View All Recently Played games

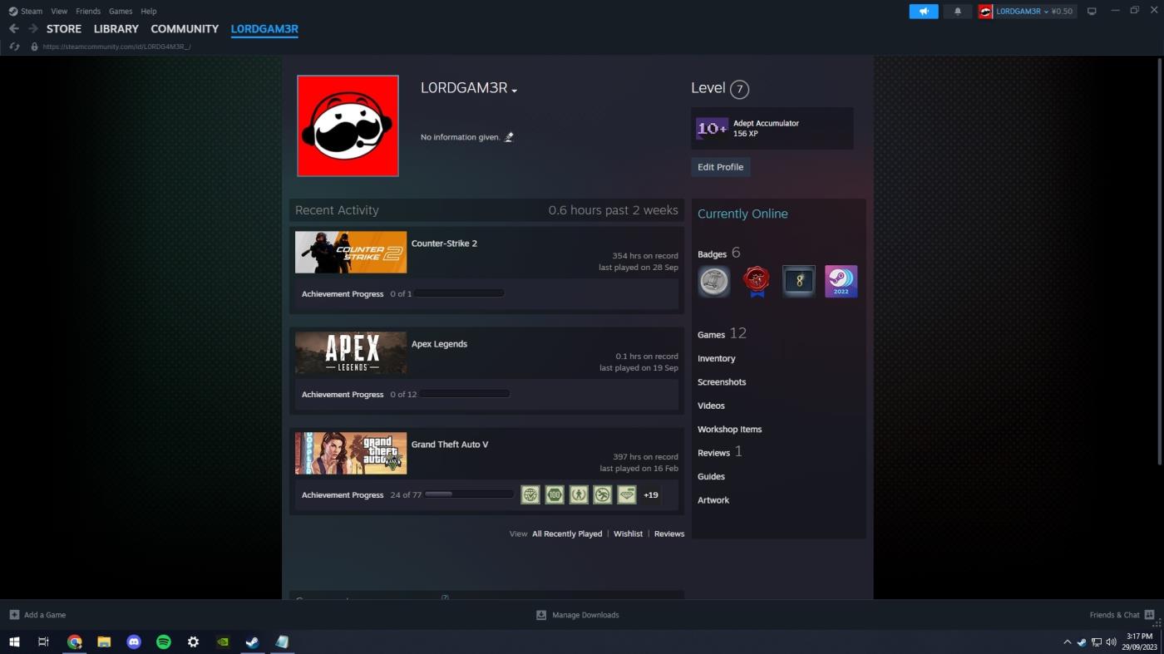[x=567, y=534]
